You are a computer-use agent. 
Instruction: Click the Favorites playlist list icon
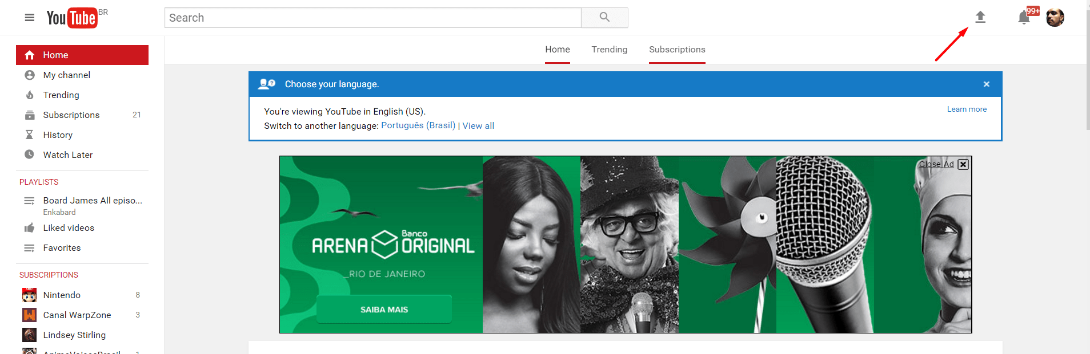coord(29,248)
